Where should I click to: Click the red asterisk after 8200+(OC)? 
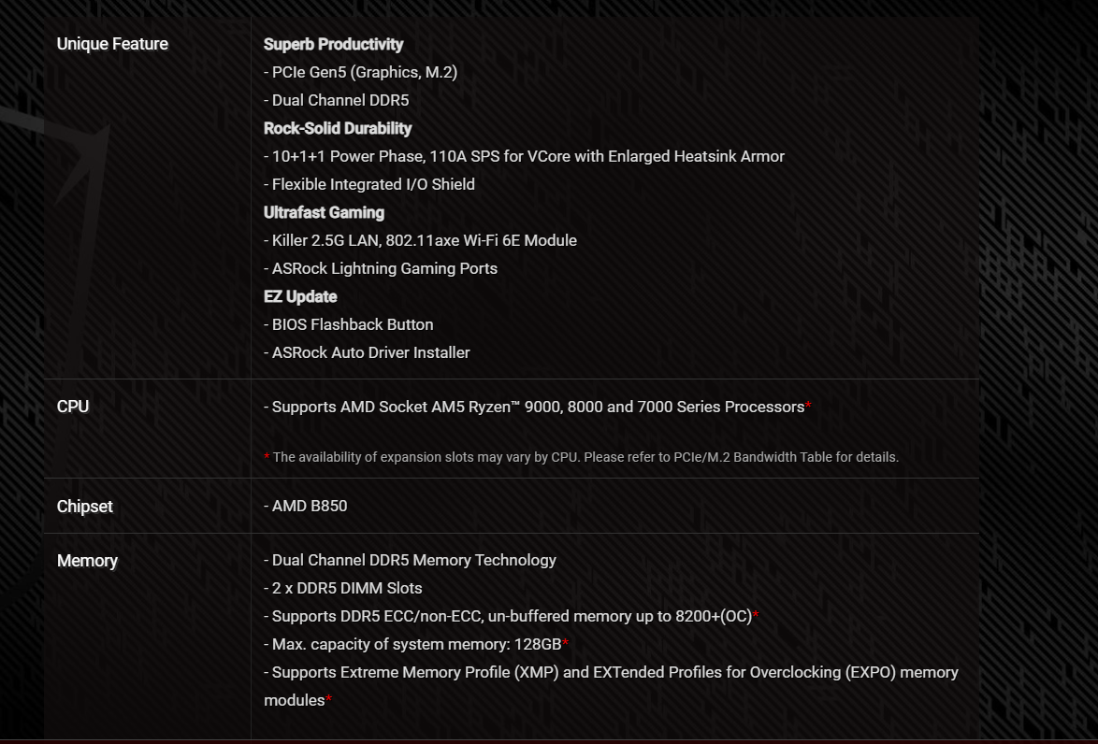pyautogui.click(x=756, y=616)
